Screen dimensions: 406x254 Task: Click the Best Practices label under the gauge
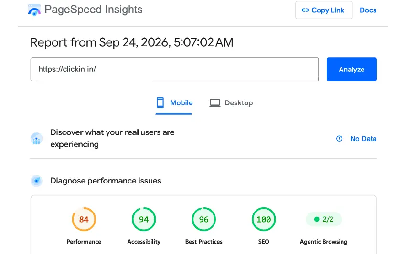(x=204, y=242)
